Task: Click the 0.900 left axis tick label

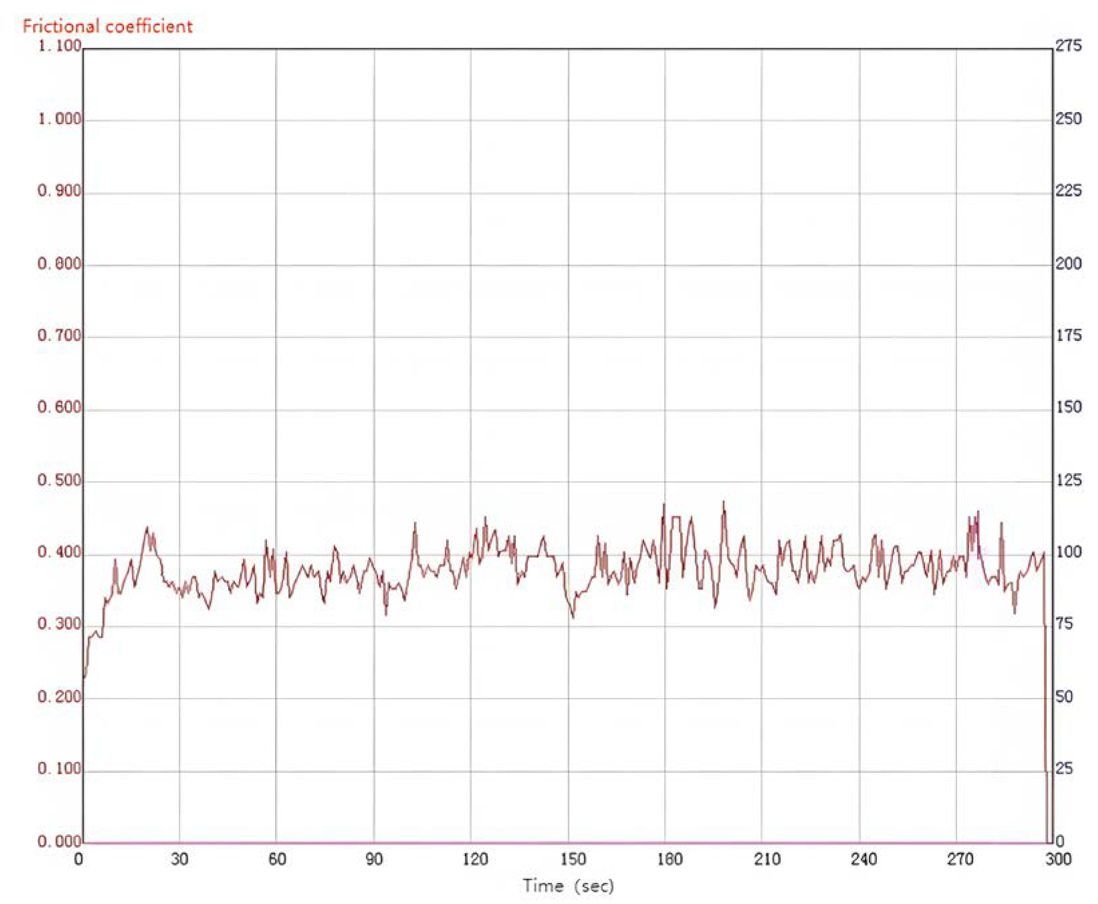Action: pos(59,191)
